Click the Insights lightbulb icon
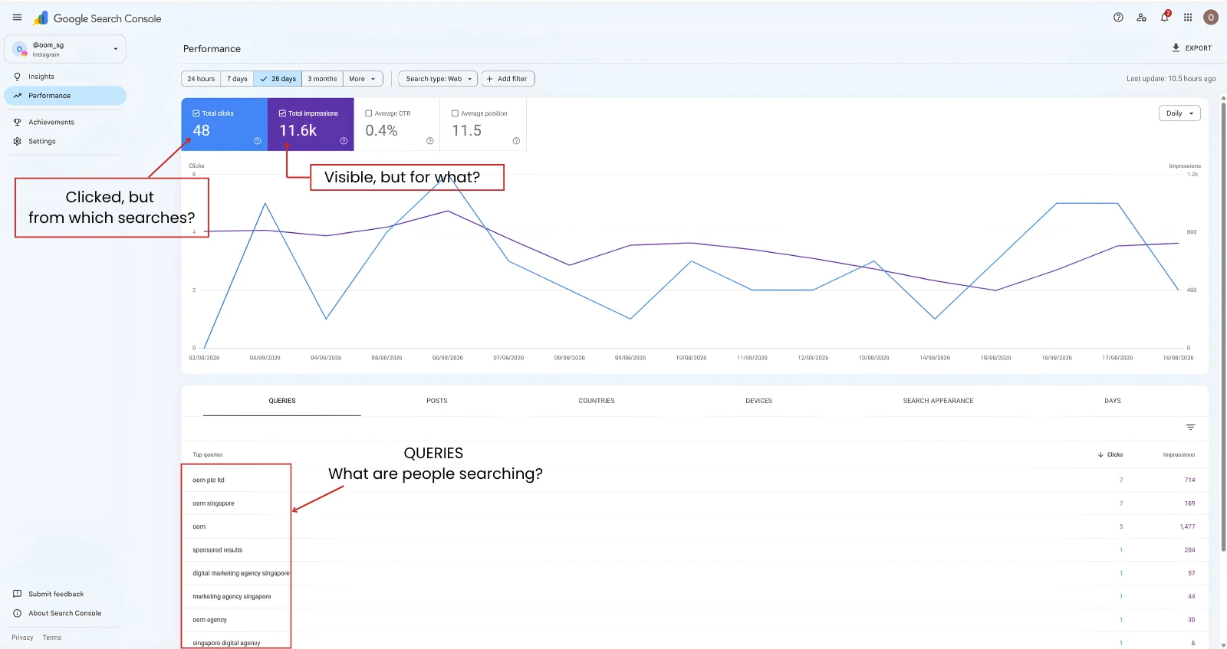The height and width of the screenshot is (649, 1227). click(17, 77)
